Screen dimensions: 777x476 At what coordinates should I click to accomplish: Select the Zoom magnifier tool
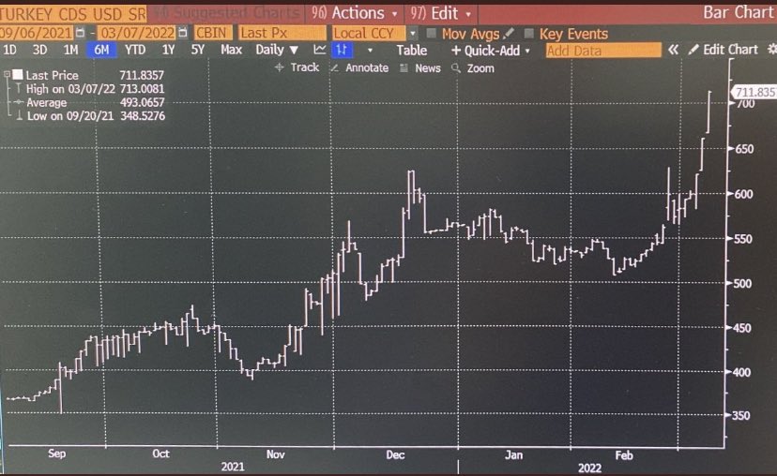[473, 67]
